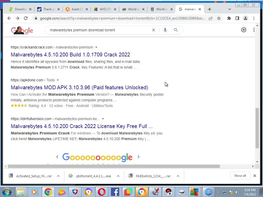The image size is (263, 197).
Task: Bookmark this page with the star
Action: tap(219, 18)
